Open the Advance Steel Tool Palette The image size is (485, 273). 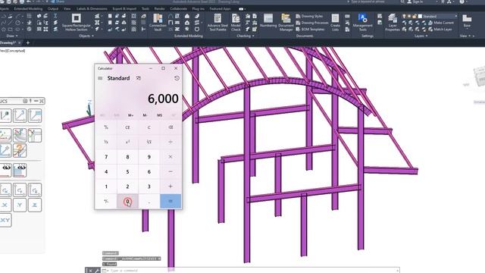[217, 22]
